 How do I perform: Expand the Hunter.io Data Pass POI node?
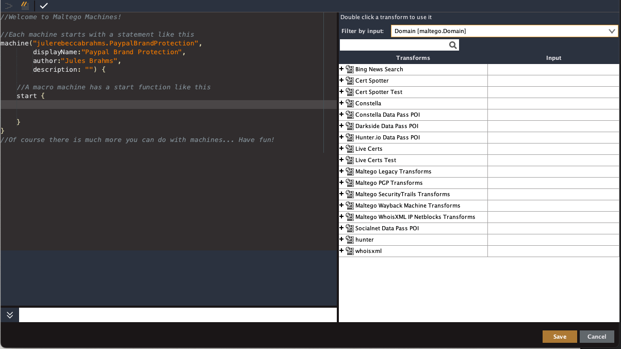(341, 137)
